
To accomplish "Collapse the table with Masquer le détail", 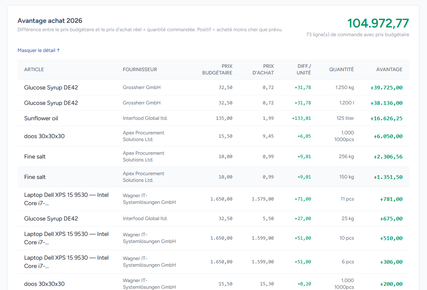I will 39,50.
